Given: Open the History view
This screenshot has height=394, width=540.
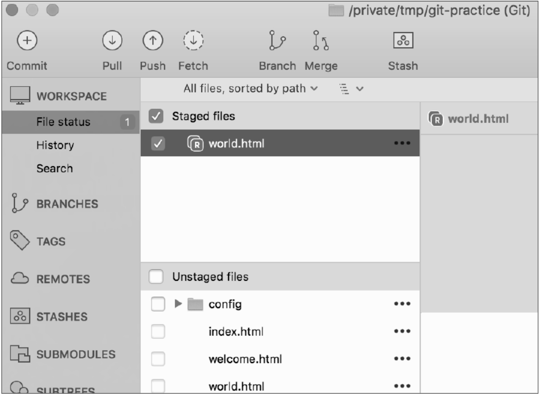Looking at the screenshot, I should click(x=55, y=145).
